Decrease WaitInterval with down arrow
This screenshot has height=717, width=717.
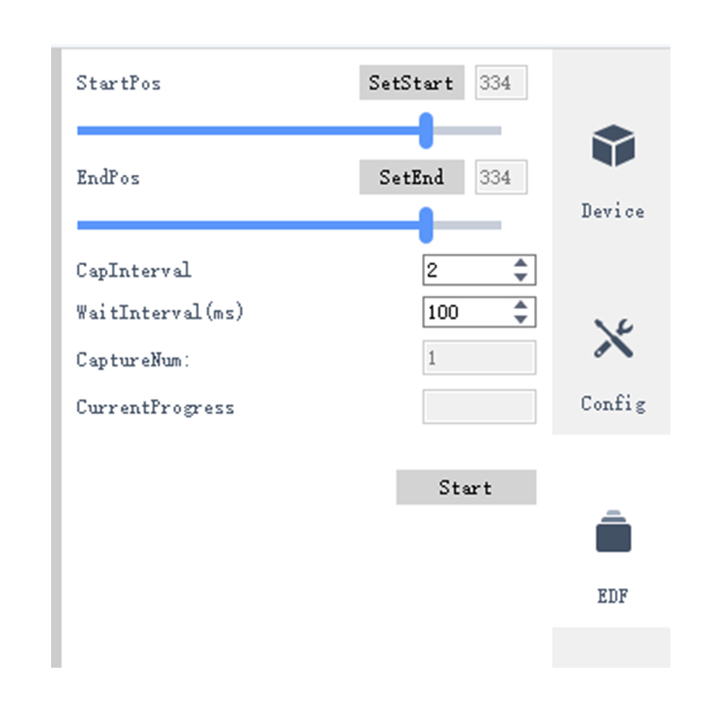(x=521, y=319)
